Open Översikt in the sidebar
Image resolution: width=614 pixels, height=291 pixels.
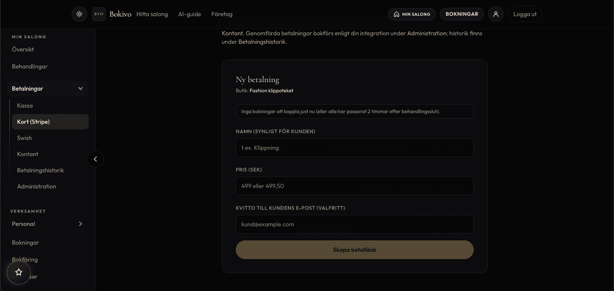click(23, 49)
